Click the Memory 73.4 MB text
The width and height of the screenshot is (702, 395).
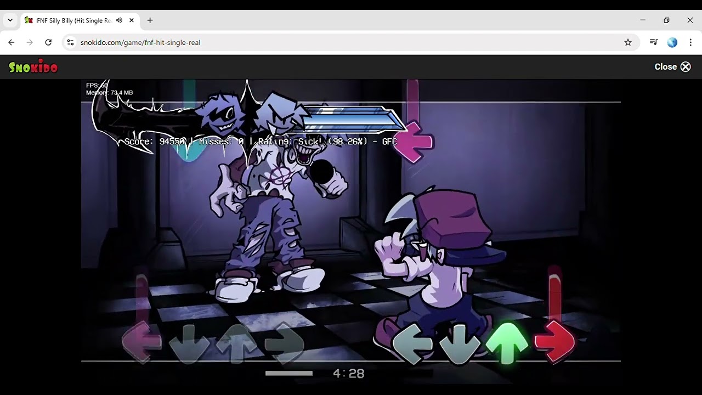[x=109, y=93]
